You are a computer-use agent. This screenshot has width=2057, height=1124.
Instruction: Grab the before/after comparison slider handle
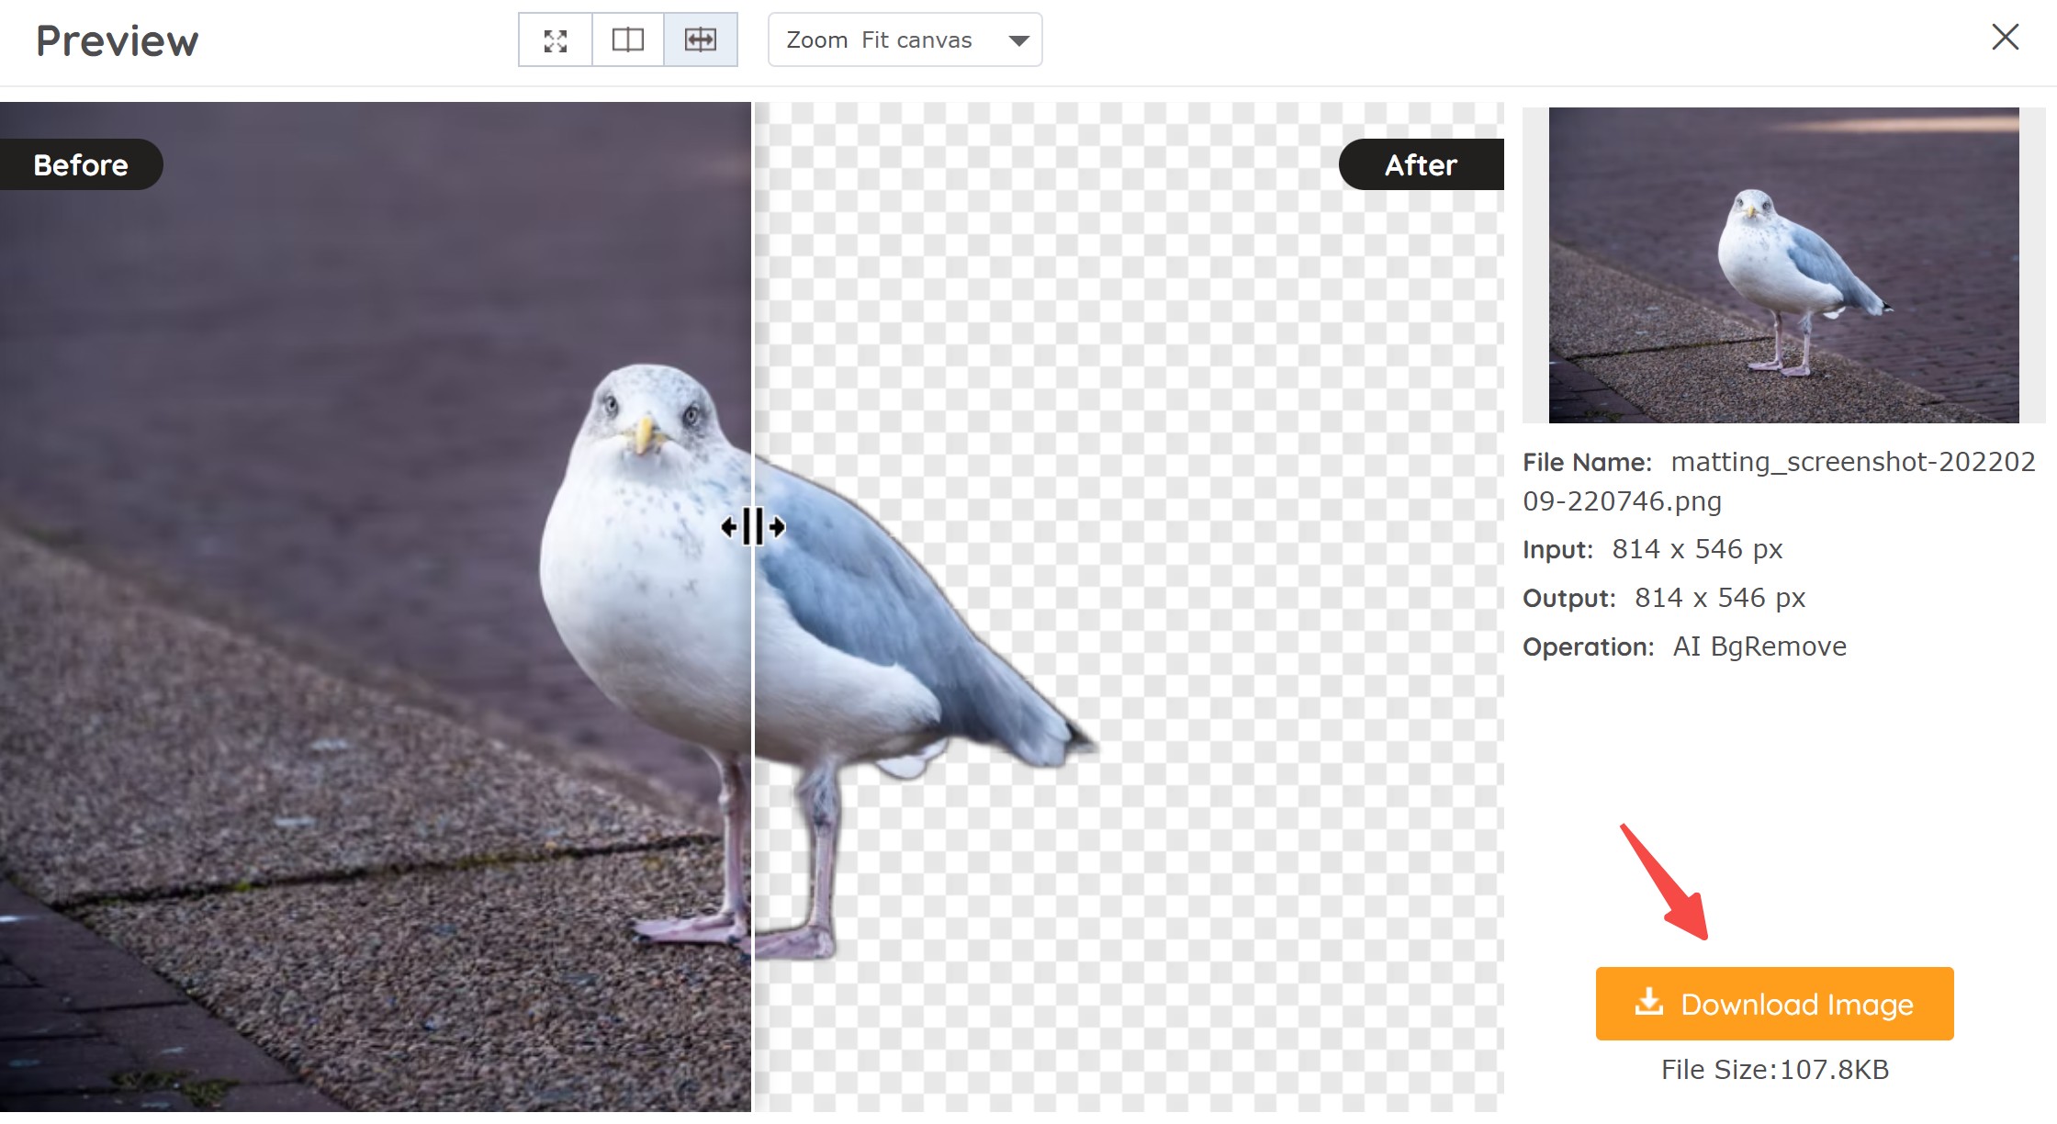753,527
